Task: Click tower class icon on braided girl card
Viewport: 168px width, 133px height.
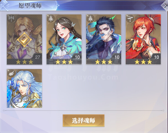Action: pyautogui.click(x=51, y=19)
